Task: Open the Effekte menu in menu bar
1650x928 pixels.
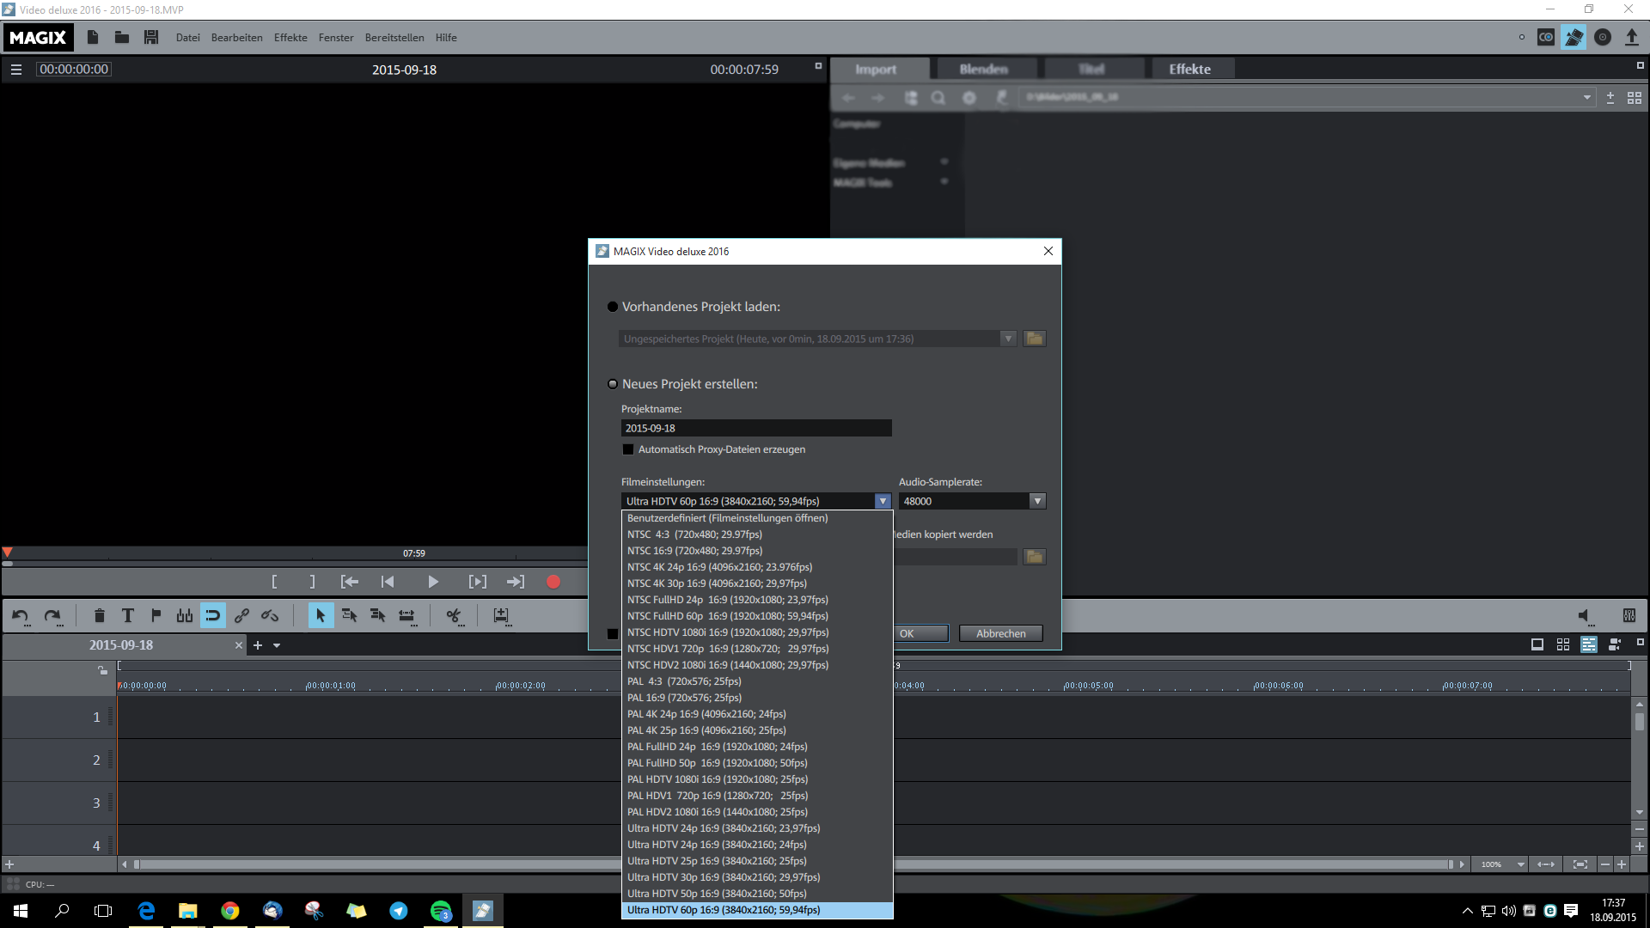Action: pyautogui.click(x=290, y=38)
